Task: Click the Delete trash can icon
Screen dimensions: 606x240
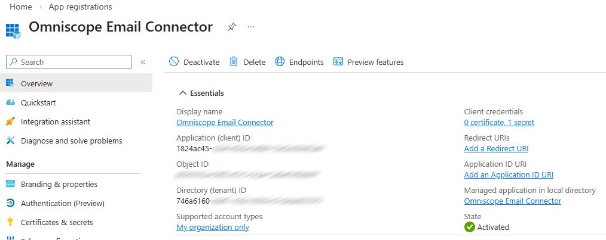Action: (234, 61)
